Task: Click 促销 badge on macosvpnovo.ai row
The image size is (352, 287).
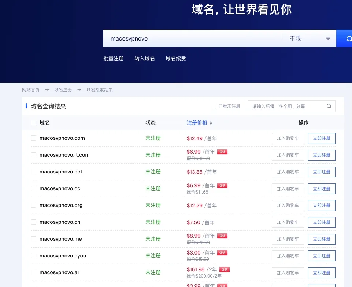Action: pyautogui.click(x=225, y=269)
